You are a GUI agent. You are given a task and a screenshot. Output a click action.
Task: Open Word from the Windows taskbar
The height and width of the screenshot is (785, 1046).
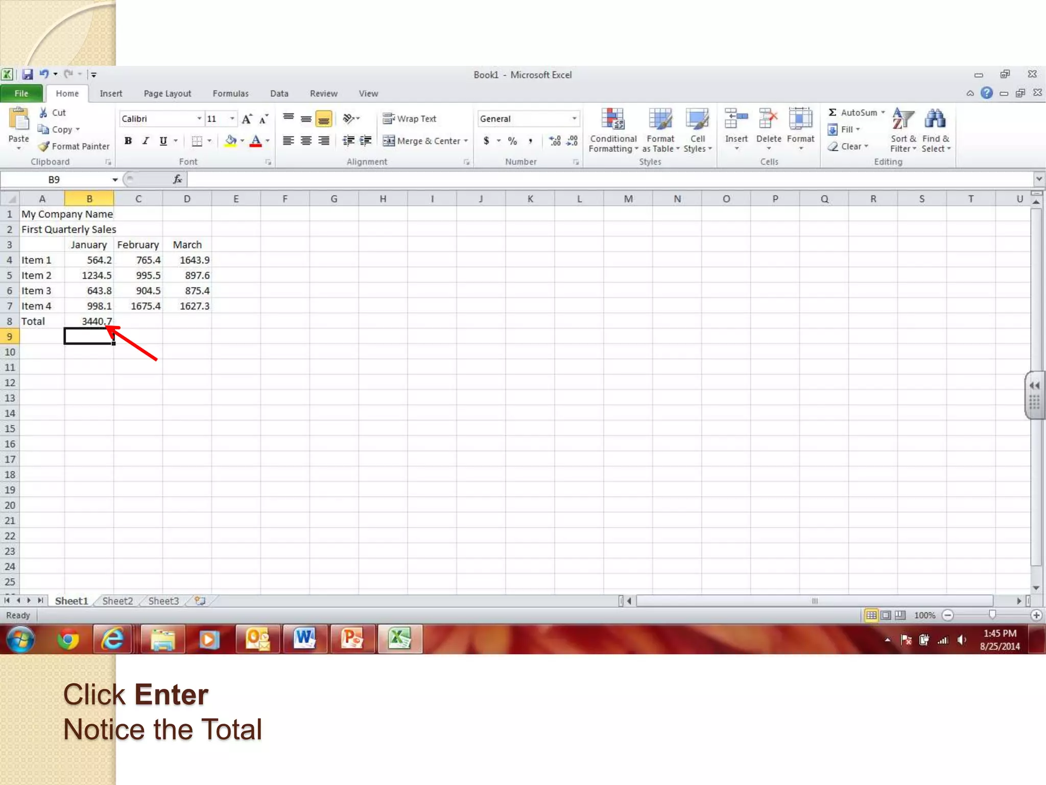(x=304, y=639)
